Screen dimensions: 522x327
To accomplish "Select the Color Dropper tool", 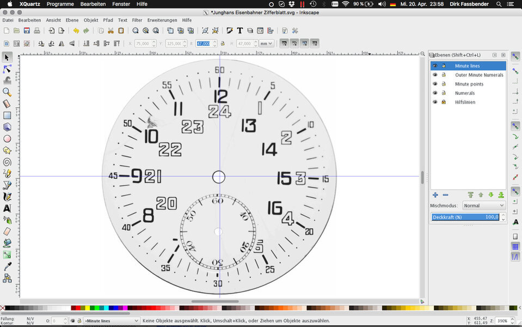I will [x=7, y=267].
